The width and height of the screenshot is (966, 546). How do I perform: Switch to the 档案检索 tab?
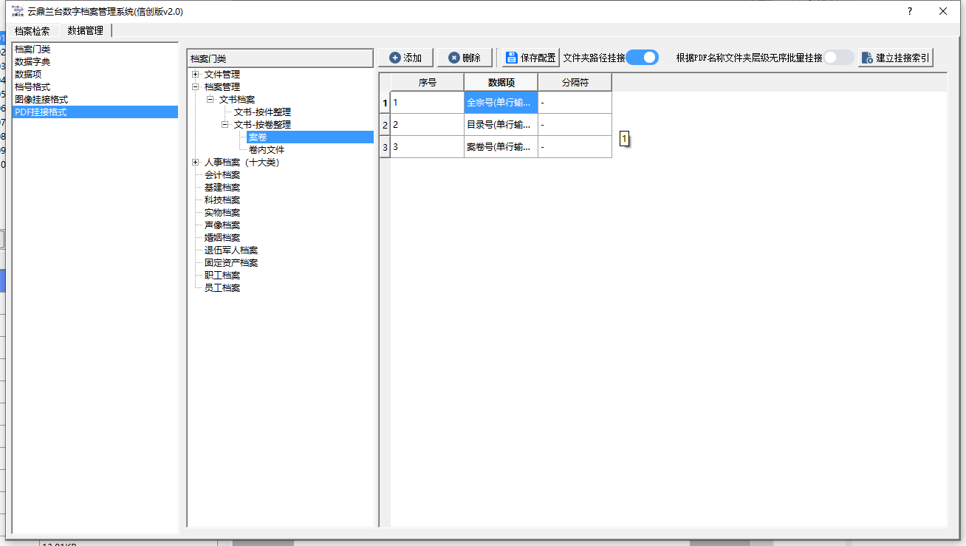point(32,31)
